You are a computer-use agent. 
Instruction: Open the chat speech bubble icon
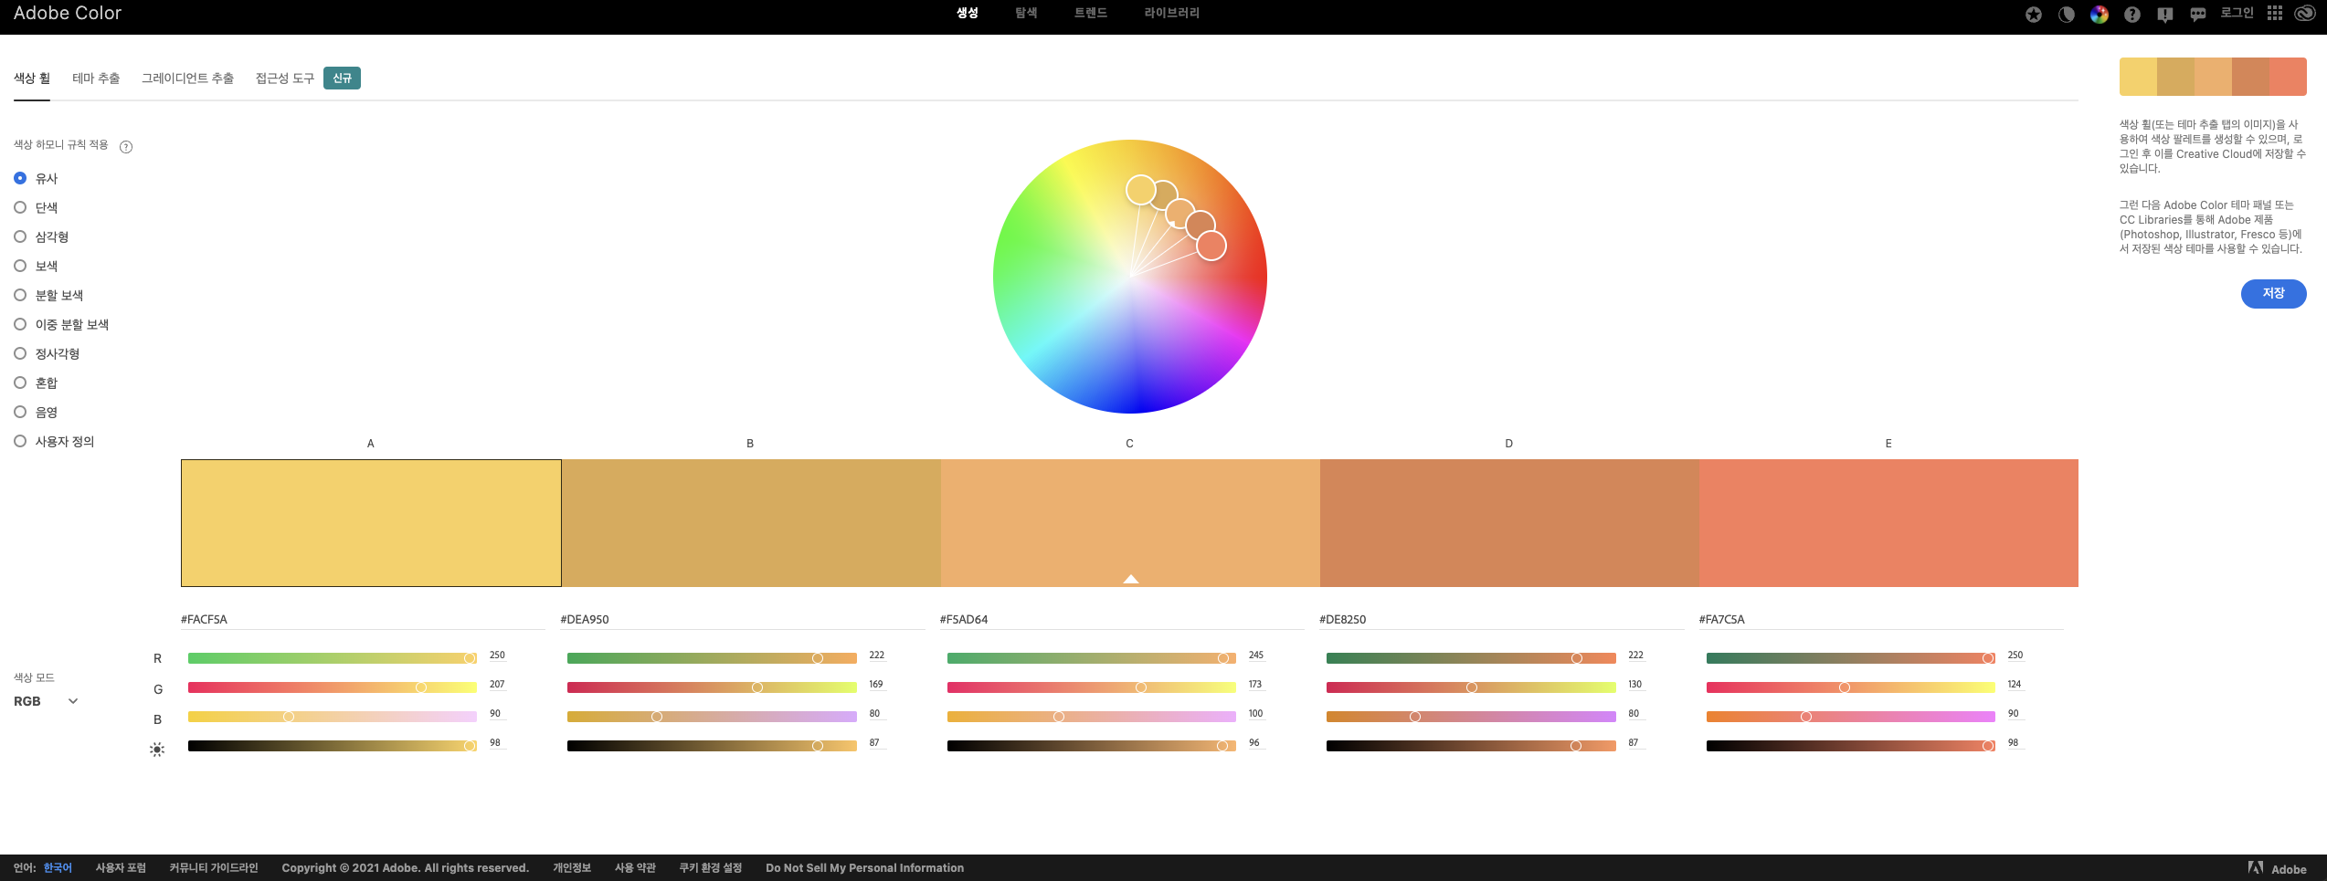2197,15
